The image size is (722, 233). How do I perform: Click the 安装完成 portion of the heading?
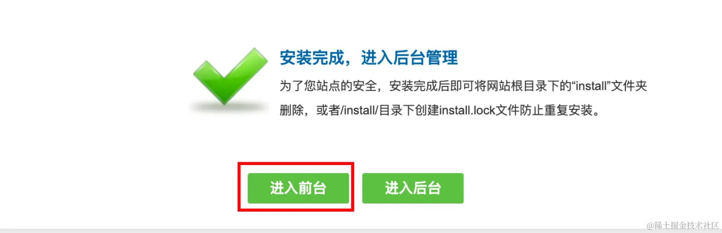click(x=312, y=58)
